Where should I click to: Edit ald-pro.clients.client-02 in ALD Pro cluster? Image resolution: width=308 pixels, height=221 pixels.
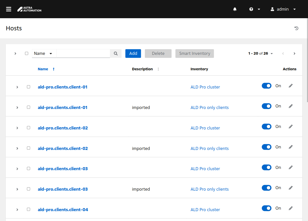(291, 126)
